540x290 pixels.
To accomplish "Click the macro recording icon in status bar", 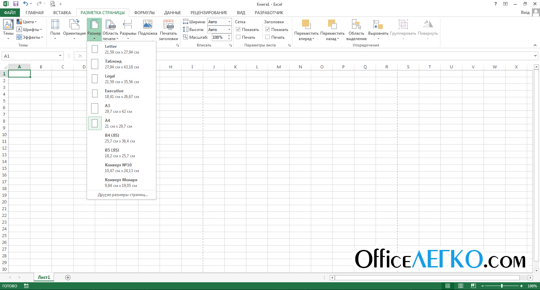I will pos(26,286).
